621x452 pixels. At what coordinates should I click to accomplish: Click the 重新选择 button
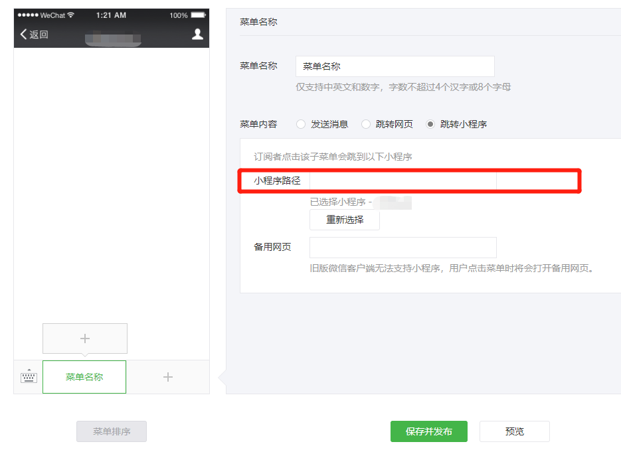[345, 220]
